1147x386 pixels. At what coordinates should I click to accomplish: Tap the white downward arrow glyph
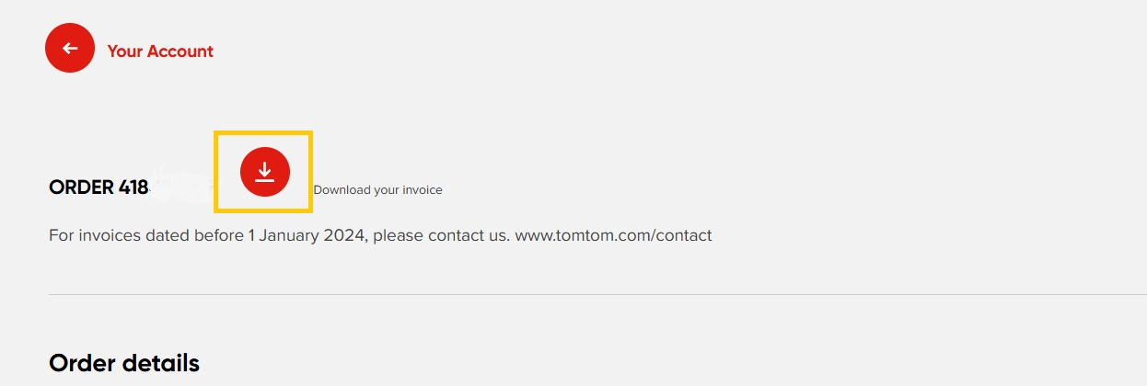(x=265, y=171)
